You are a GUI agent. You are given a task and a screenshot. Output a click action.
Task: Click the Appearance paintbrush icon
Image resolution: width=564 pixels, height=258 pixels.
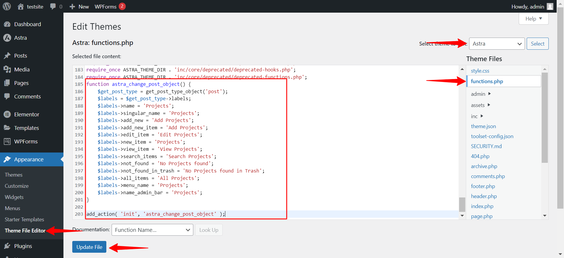(x=7, y=159)
